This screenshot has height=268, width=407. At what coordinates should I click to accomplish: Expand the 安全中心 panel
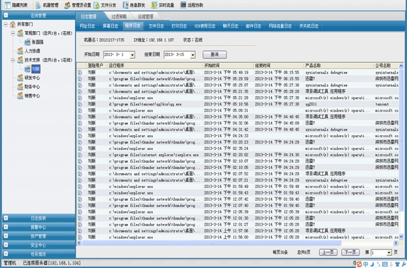click(6, 245)
